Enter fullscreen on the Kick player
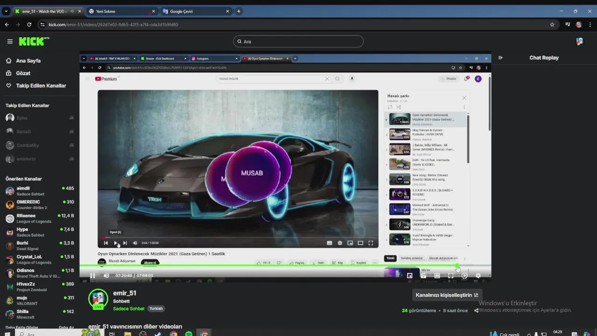This screenshot has height=336, width=597. coord(451,276)
